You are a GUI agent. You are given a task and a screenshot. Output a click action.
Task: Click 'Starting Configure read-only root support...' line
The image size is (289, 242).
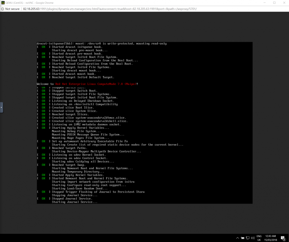coord(89,185)
